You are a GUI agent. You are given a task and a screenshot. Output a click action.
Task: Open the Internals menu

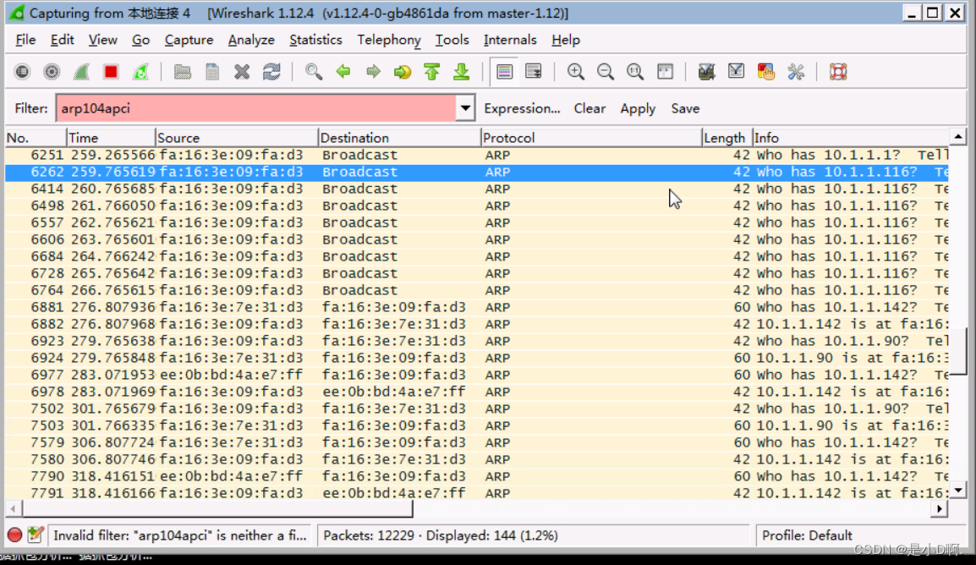[x=510, y=40]
